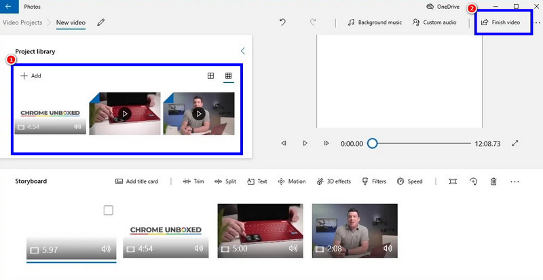Delete the selected clip with the trash icon
543x280 pixels.
point(493,181)
